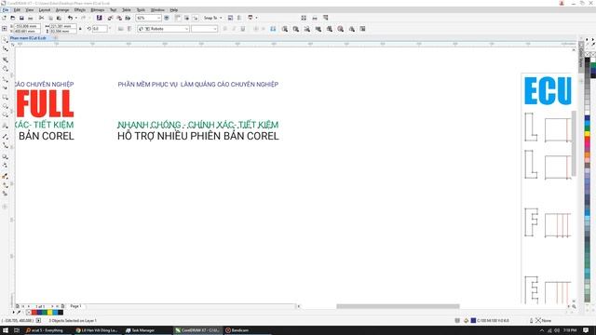The width and height of the screenshot is (596, 335).
Task: Open the File menu
Action: point(6,10)
